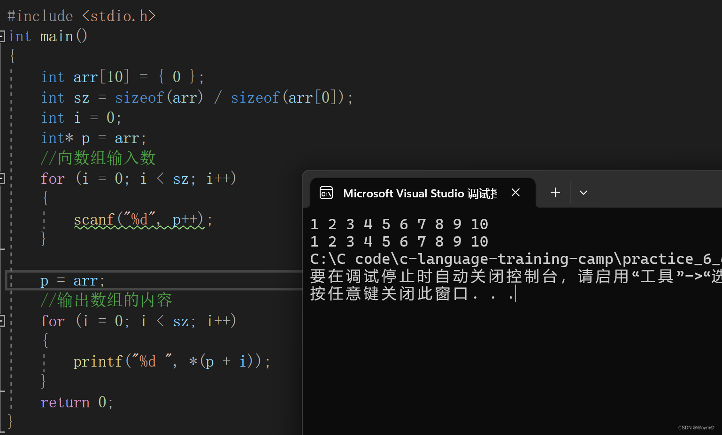This screenshot has width=722, height=435.
Task: Click the 'int main()' function header
Action: pyautogui.click(x=48, y=36)
